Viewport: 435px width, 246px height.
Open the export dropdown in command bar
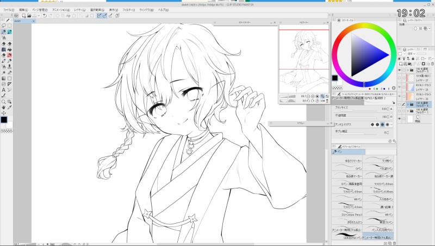39,16
